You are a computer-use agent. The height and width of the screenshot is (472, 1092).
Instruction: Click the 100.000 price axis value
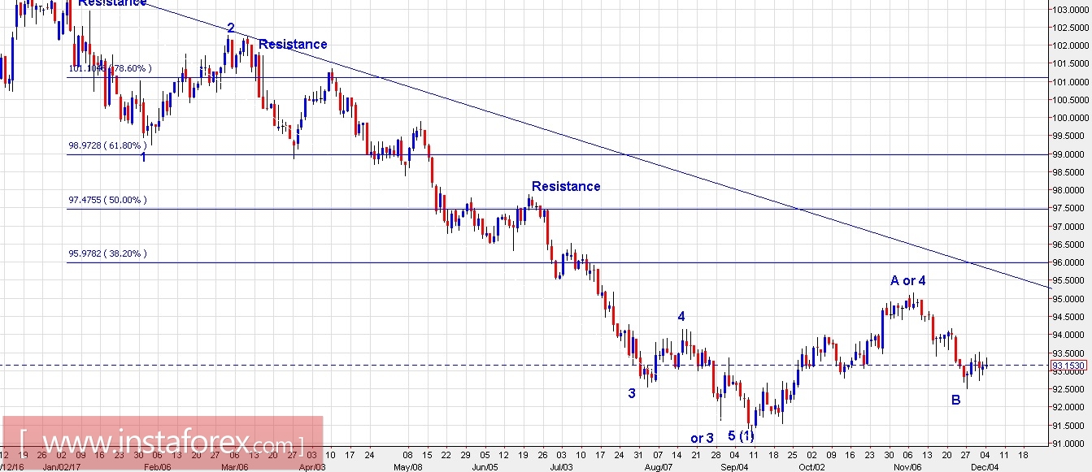pyautogui.click(x=1071, y=118)
